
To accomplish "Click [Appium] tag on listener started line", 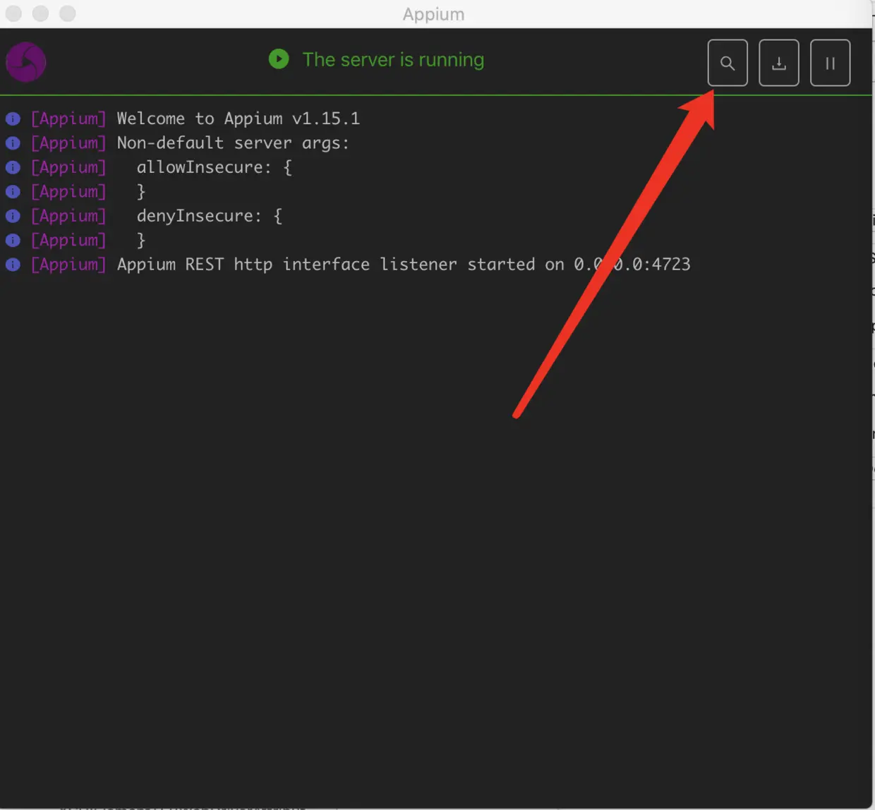I will [68, 265].
